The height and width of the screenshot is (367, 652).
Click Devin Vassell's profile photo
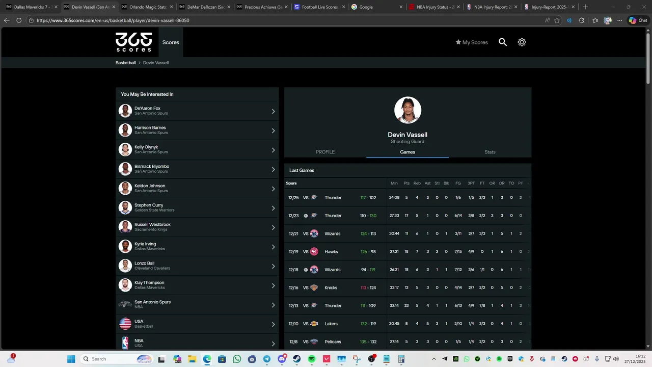407,110
